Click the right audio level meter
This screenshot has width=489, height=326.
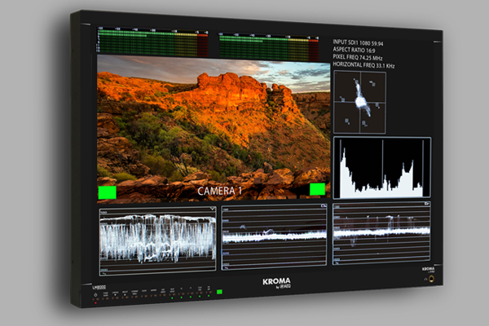tap(267, 46)
